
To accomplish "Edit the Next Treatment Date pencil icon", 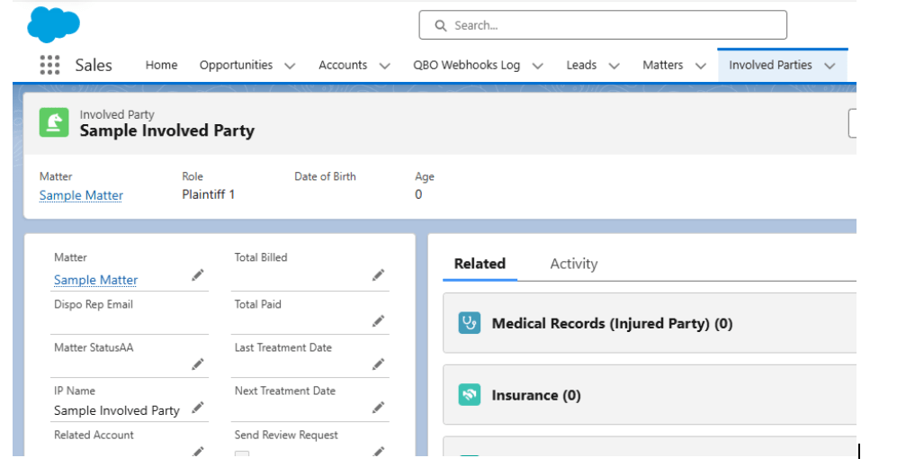I will coord(378,408).
